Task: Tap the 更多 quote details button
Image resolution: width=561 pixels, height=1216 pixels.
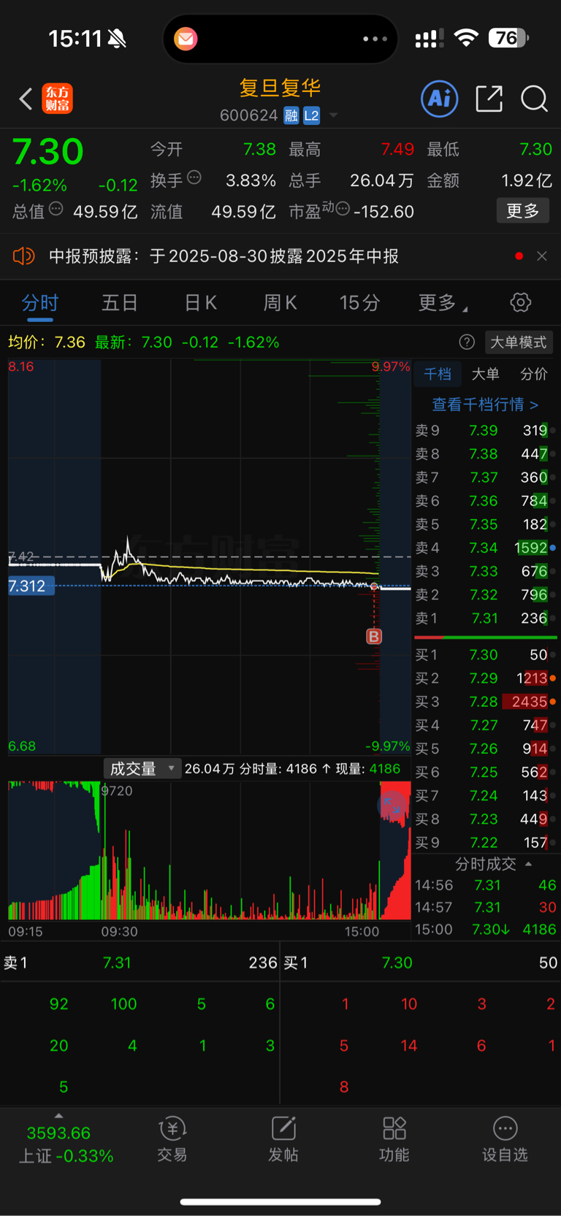Action: point(523,211)
